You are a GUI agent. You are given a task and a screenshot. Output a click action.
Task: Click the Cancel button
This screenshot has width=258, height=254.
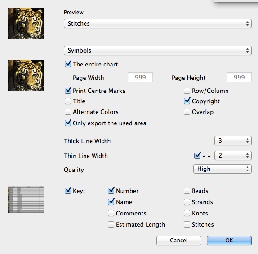pos(179,241)
